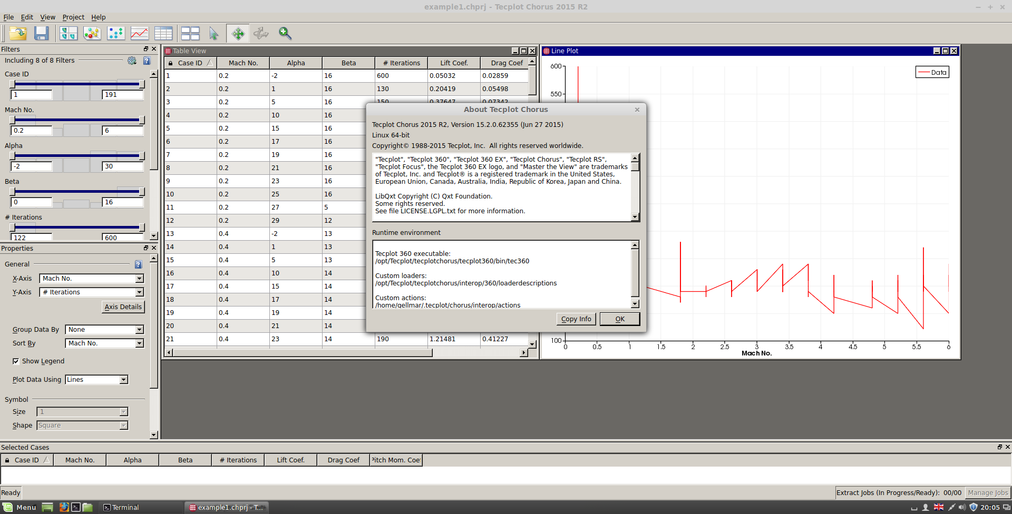Choose the zoom magnifier tool
The height and width of the screenshot is (514, 1012).
pos(285,33)
